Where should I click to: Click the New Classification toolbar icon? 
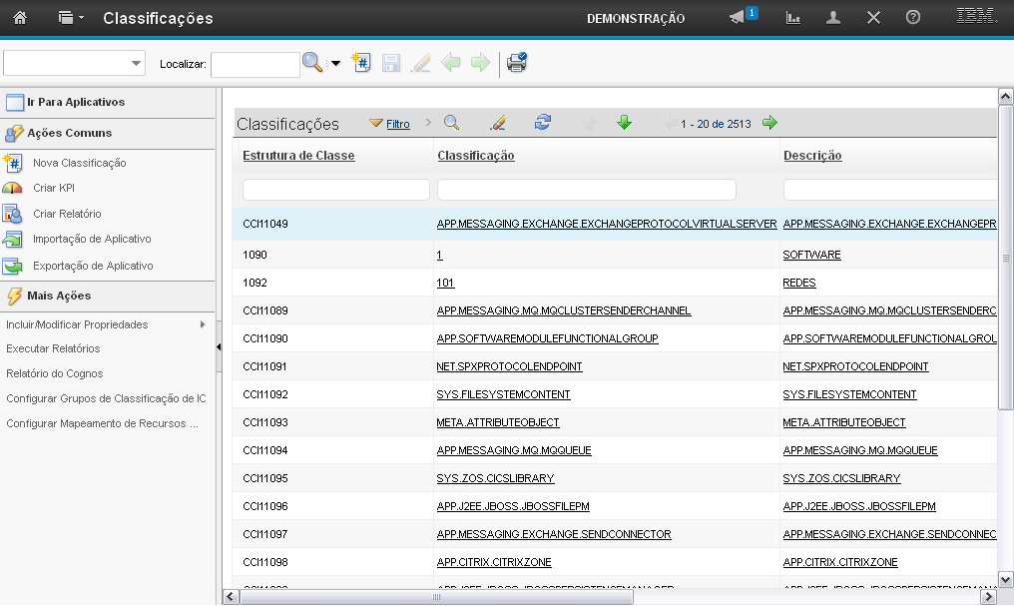[361, 63]
